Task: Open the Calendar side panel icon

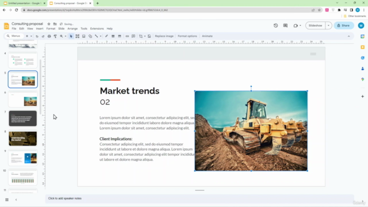Action: (363, 36)
